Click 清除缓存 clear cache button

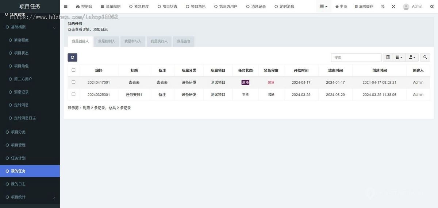[364, 7]
